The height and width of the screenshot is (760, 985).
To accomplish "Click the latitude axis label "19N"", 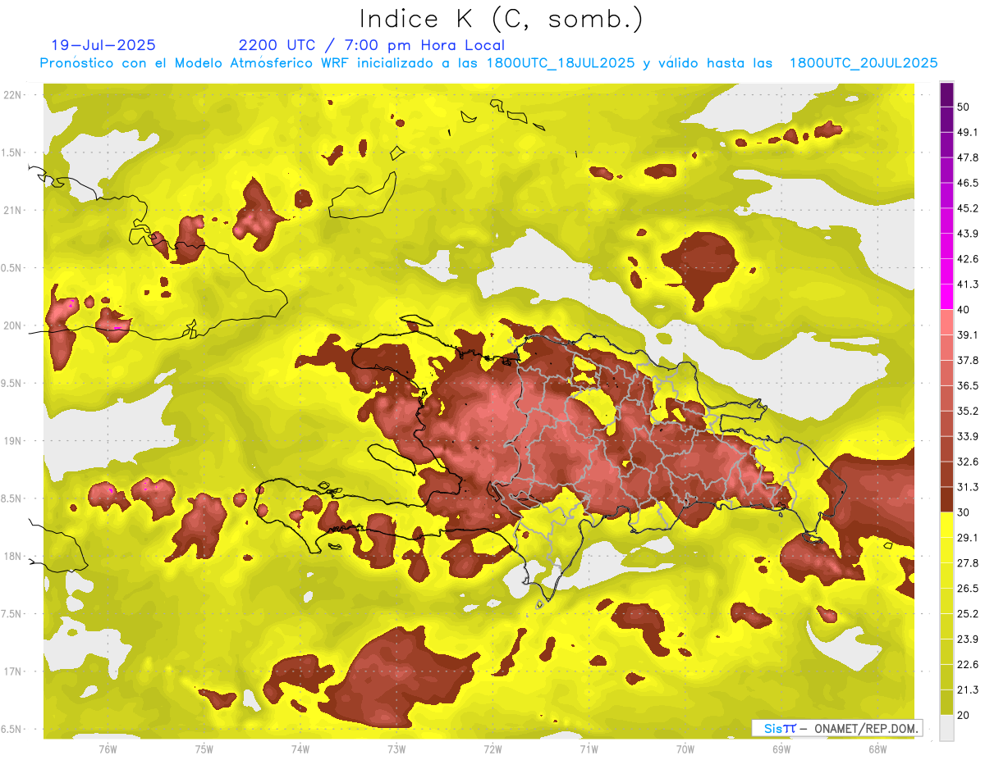I will tap(12, 441).
